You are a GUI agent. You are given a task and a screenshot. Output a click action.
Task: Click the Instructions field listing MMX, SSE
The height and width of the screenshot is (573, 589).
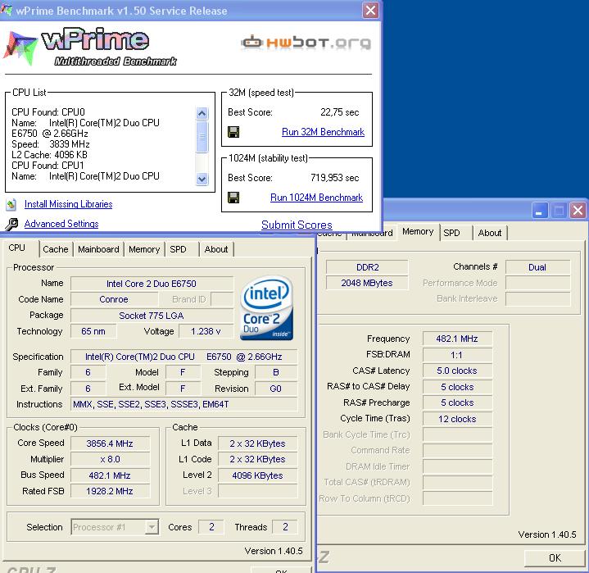coord(183,405)
